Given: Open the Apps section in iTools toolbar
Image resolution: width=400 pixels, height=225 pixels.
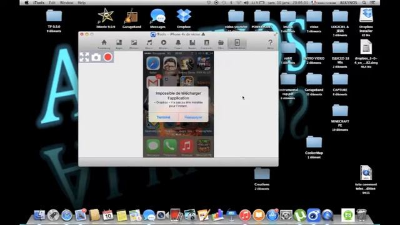Looking at the screenshot, I should 119,44.
